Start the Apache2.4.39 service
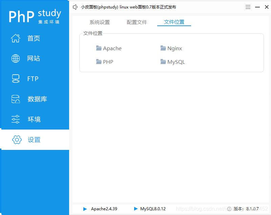Viewport: 271px width, 215px height. (x=86, y=209)
